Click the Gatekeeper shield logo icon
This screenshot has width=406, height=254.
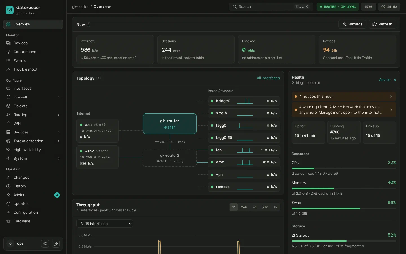click(x=10, y=10)
